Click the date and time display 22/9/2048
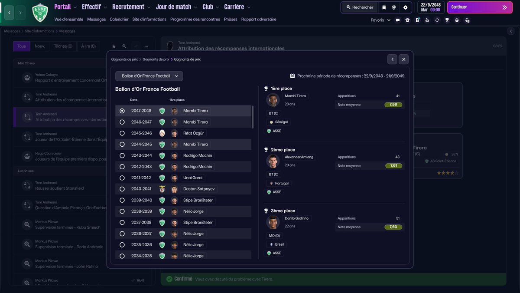The height and width of the screenshot is (293, 520). [431, 7]
